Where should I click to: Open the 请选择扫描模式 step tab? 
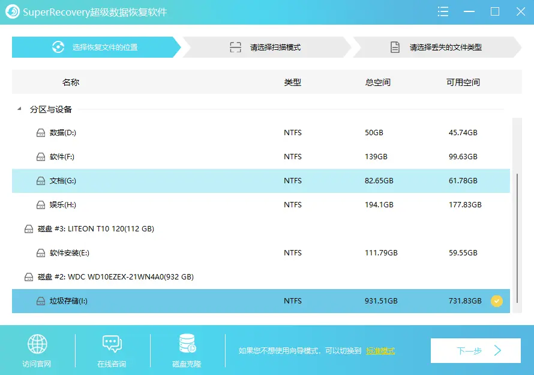(266, 47)
